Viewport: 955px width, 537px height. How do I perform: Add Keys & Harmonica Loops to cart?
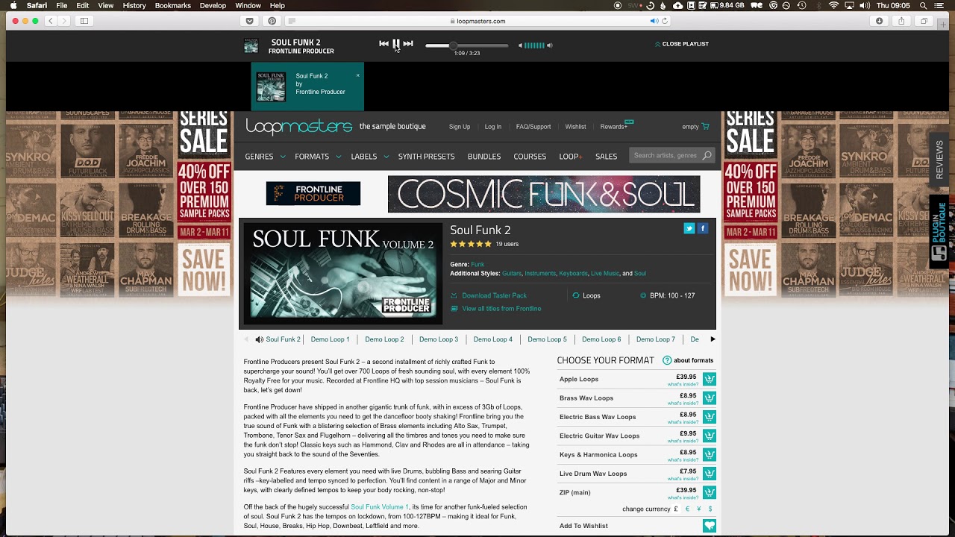click(710, 454)
